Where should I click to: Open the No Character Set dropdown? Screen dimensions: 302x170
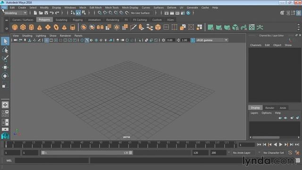pyautogui.click(x=274, y=153)
